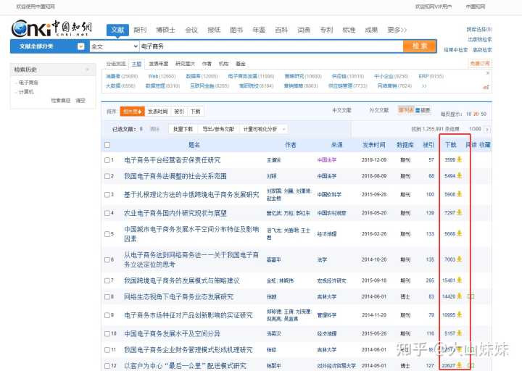This screenshot has width=522, height=371.
Task: Open the chart icon in topic grouping box
Action: click(x=486, y=87)
